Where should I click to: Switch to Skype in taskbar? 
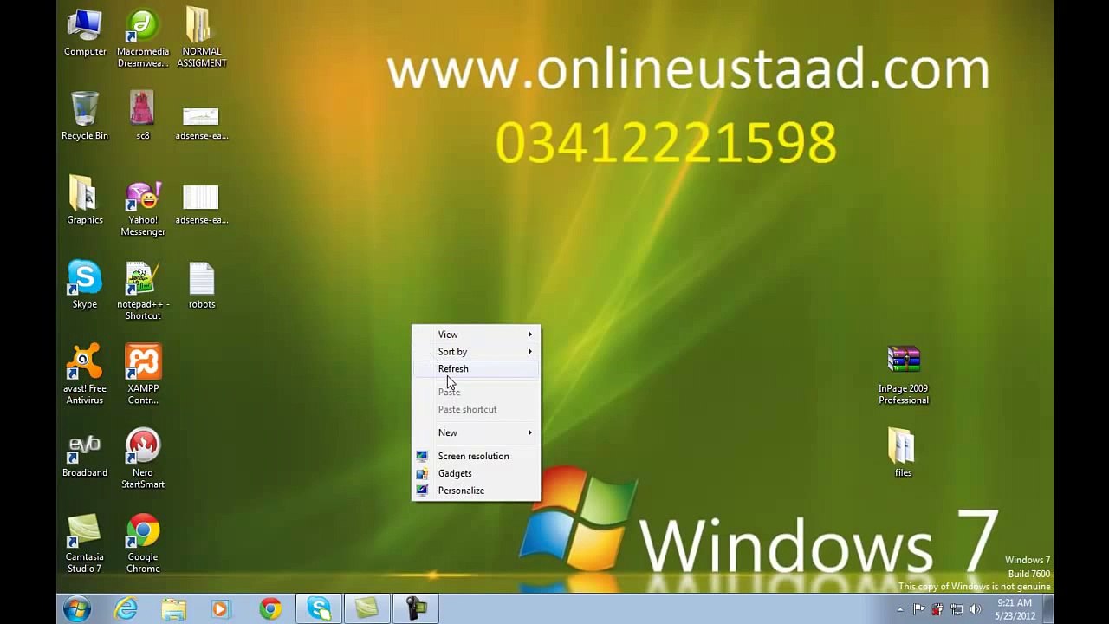point(319,609)
